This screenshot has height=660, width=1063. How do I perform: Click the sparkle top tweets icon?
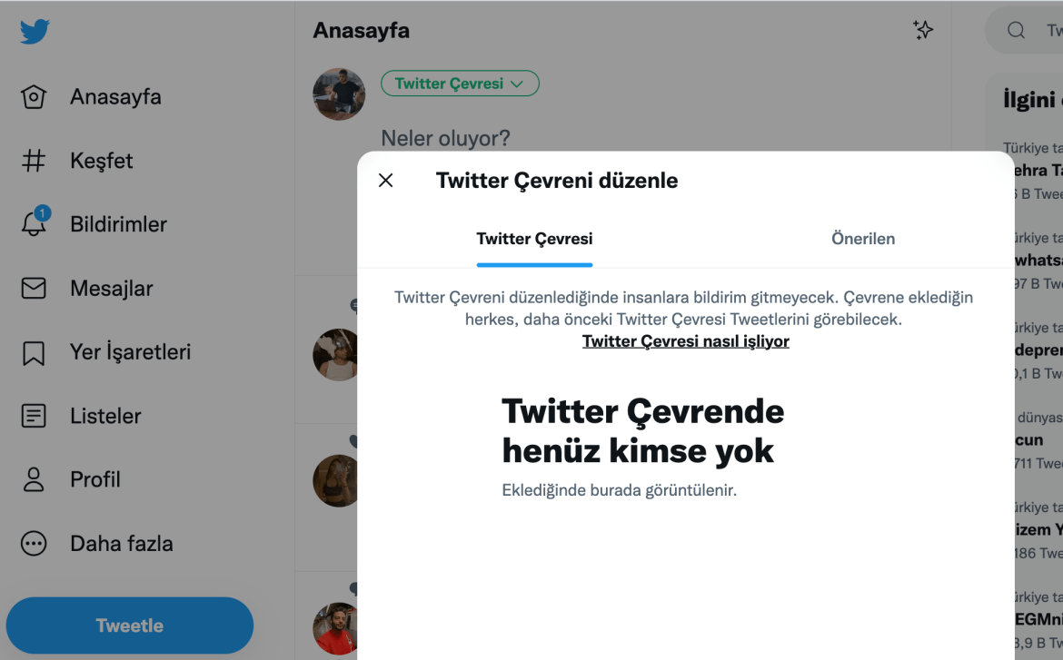click(923, 30)
